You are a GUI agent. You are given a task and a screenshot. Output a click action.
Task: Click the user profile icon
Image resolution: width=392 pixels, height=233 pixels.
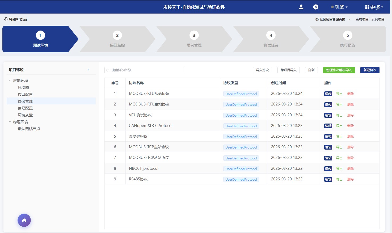(x=301, y=7)
